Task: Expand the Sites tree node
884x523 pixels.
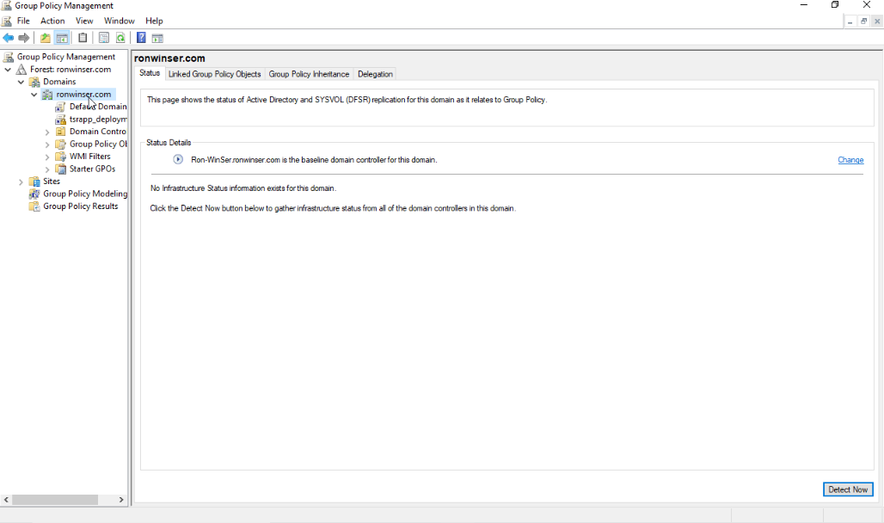Action: point(21,182)
